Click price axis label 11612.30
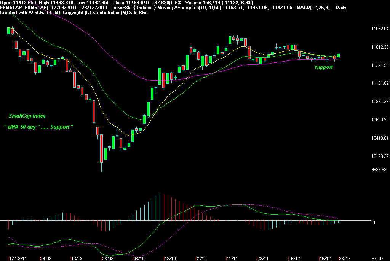Viewport: 390px width, 261px height. pyautogui.click(x=380, y=47)
